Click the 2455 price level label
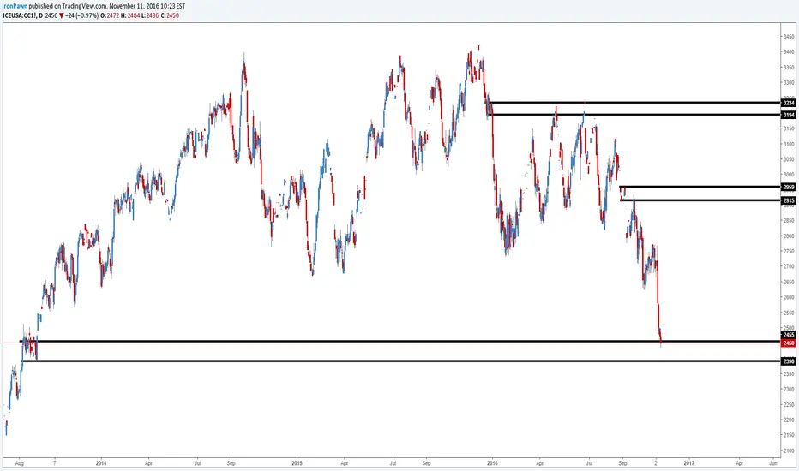799x471 pixels. click(789, 335)
